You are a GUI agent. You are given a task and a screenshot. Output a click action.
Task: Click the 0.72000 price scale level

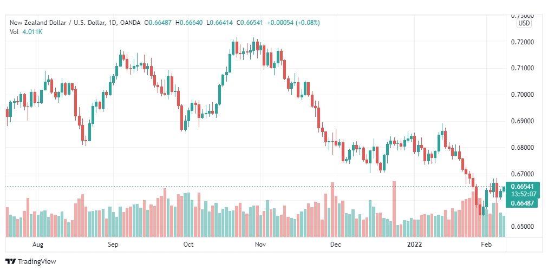(523, 42)
